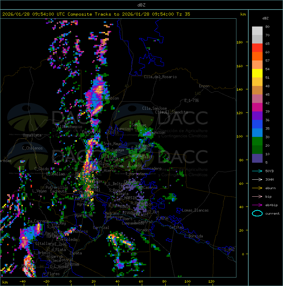Click the 160 tick on vertical axis

coord(239,66)
